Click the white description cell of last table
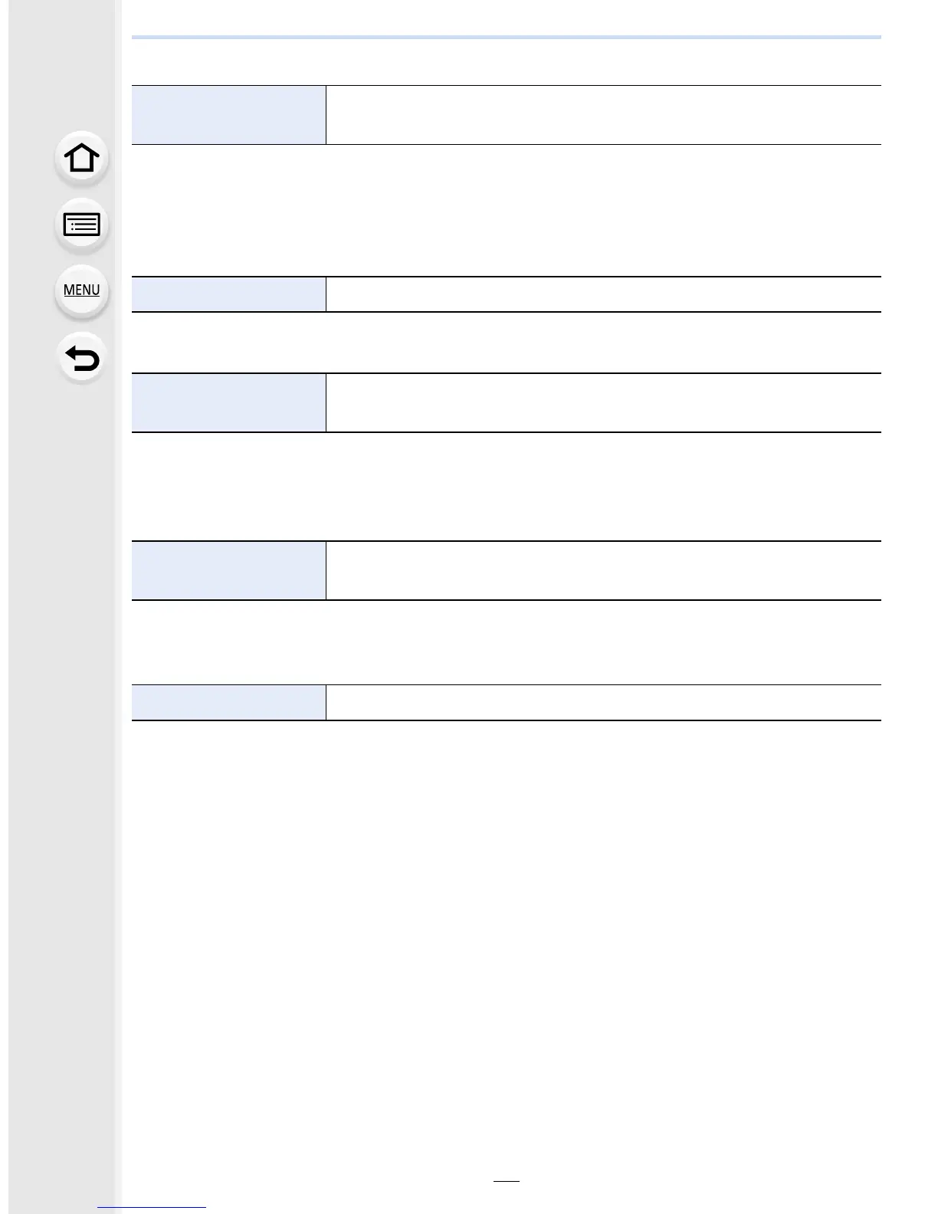938x1214 pixels. point(604,702)
